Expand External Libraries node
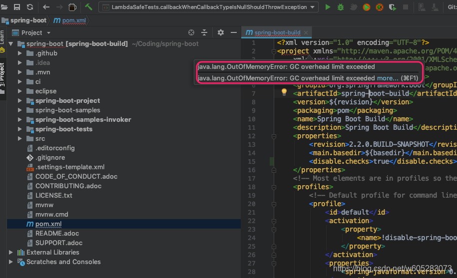The height and width of the screenshot is (278, 457). pyautogui.click(x=11, y=253)
